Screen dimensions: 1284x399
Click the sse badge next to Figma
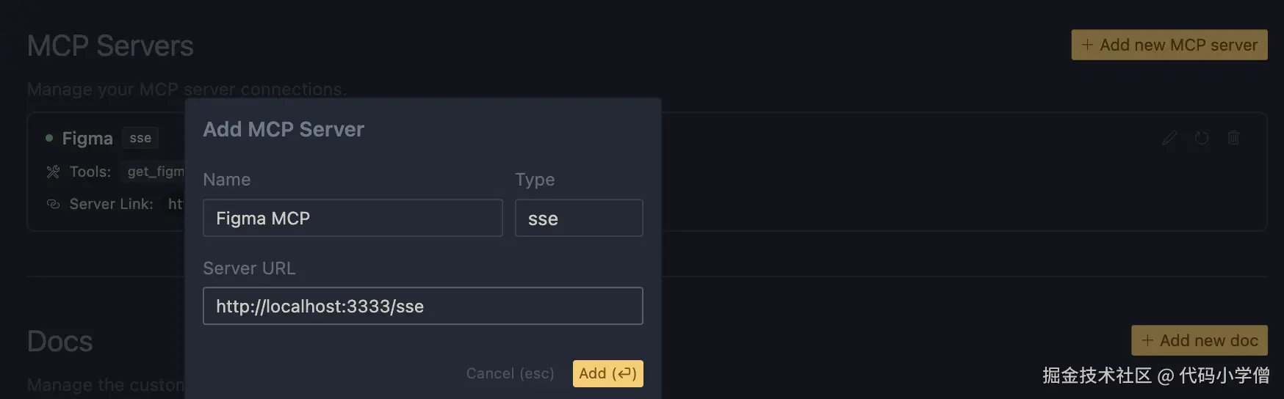coord(140,138)
